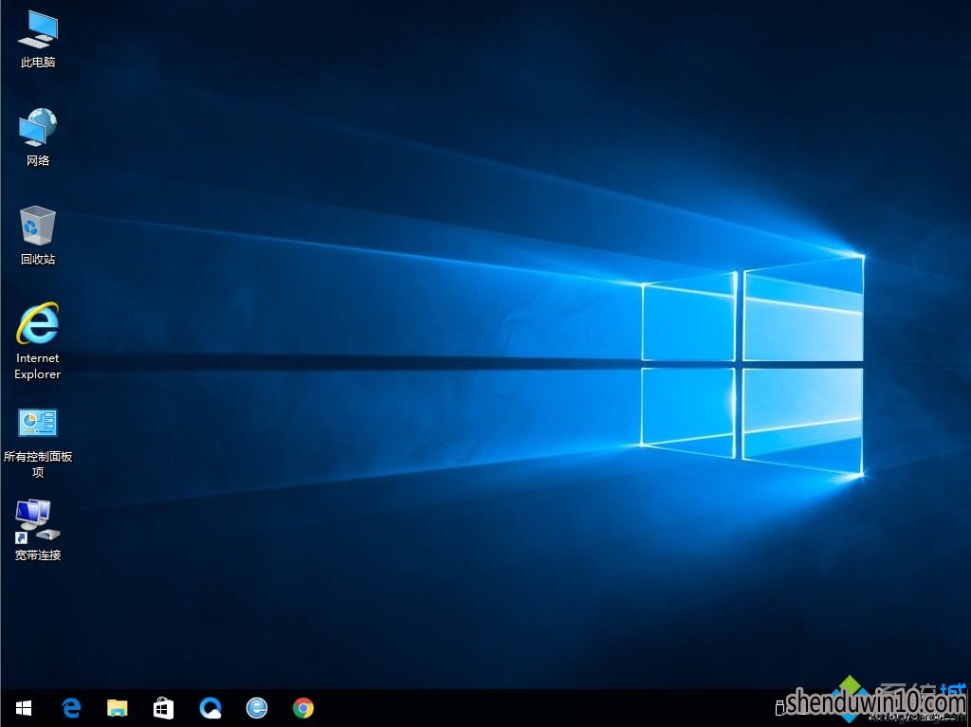
Task: Launch the blue Q cloud browser in taskbar
Action: tap(211, 708)
